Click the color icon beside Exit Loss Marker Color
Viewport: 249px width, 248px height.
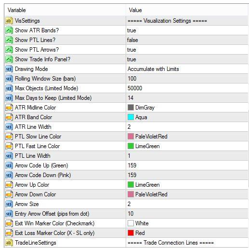click(x=9, y=233)
